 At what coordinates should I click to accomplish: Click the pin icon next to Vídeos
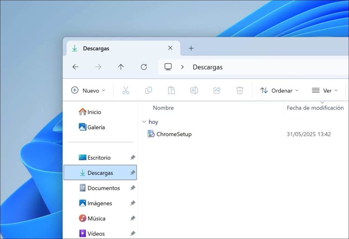[133, 234]
